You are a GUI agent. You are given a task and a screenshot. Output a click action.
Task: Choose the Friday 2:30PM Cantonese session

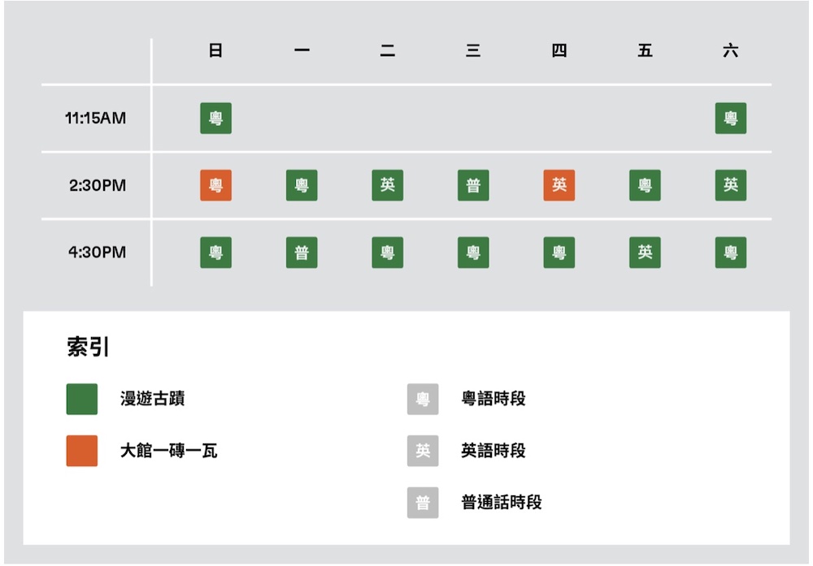[645, 185]
